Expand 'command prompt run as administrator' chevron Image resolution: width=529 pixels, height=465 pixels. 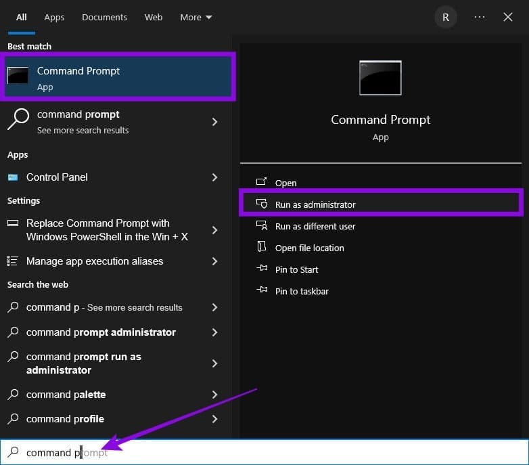[214, 363]
